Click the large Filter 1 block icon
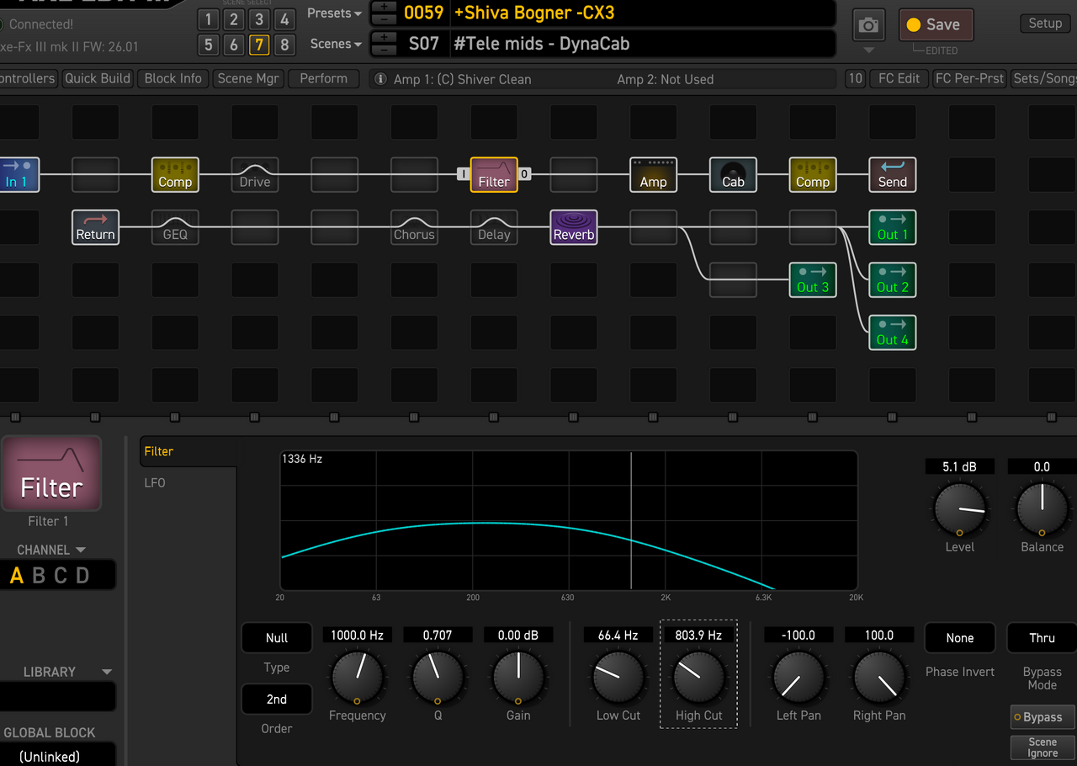The width and height of the screenshot is (1077, 766). tap(51, 474)
